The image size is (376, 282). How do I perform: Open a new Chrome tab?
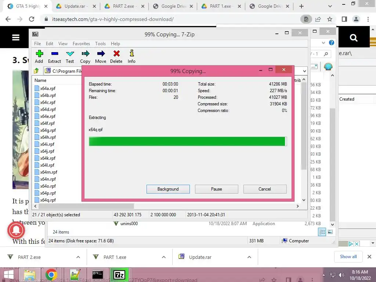coord(301,7)
